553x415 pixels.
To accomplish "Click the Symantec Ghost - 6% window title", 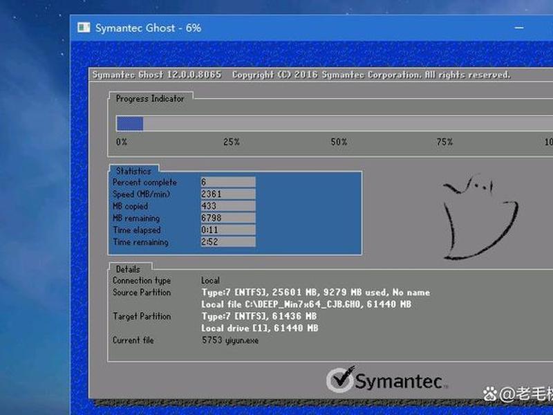I will [148, 28].
